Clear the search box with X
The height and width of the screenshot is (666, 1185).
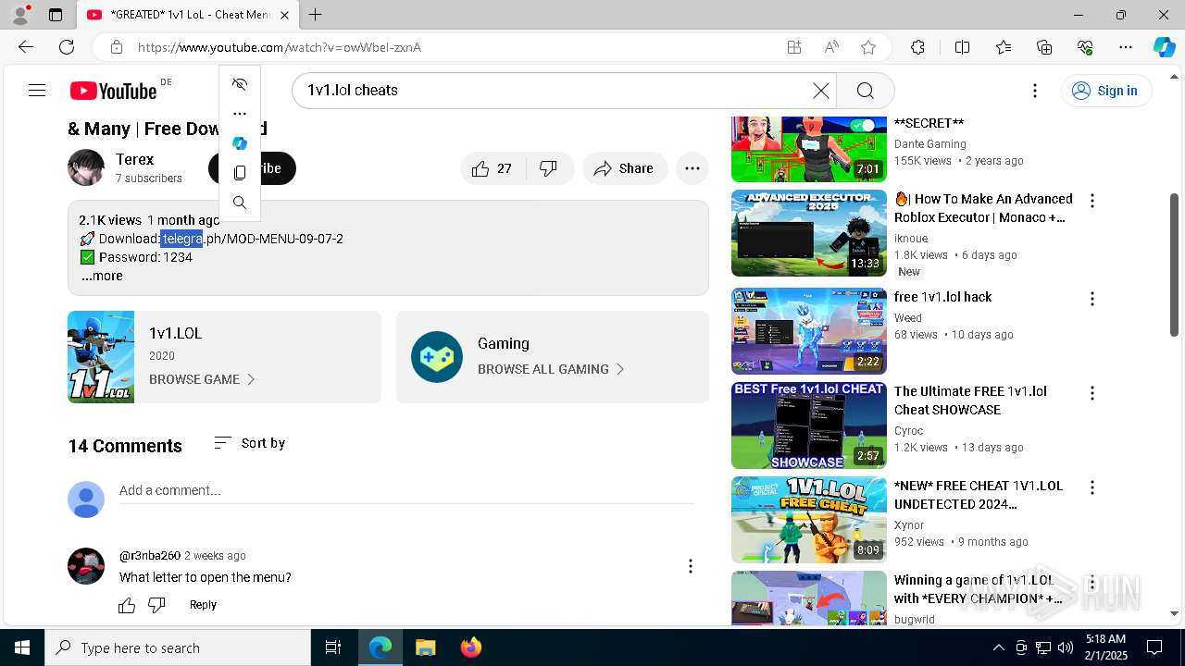click(821, 91)
